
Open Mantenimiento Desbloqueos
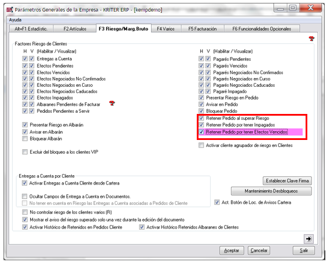pyautogui.click(x=271, y=191)
